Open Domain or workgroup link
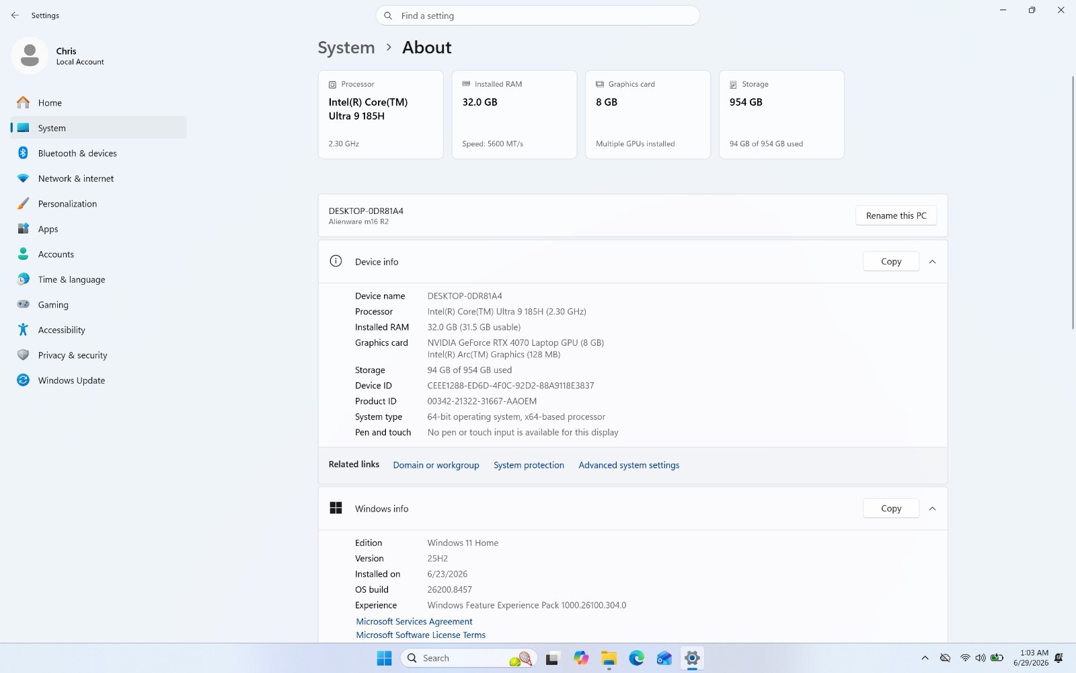This screenshot has width=1076, height=673. [436, 465]
